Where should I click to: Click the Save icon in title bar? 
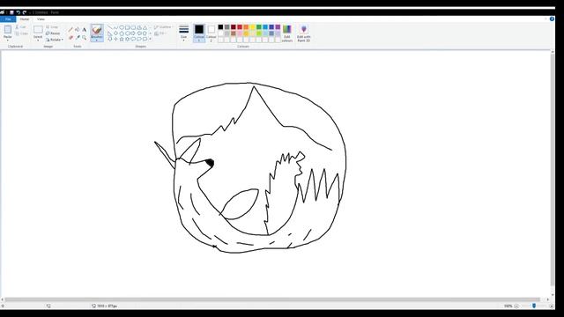click(11, 12)
